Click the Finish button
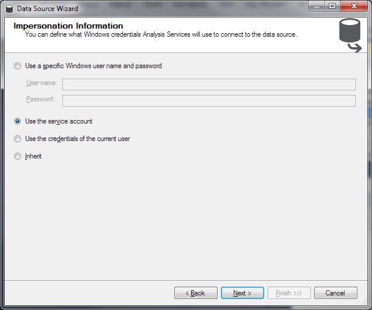 (x=289, y=293)
